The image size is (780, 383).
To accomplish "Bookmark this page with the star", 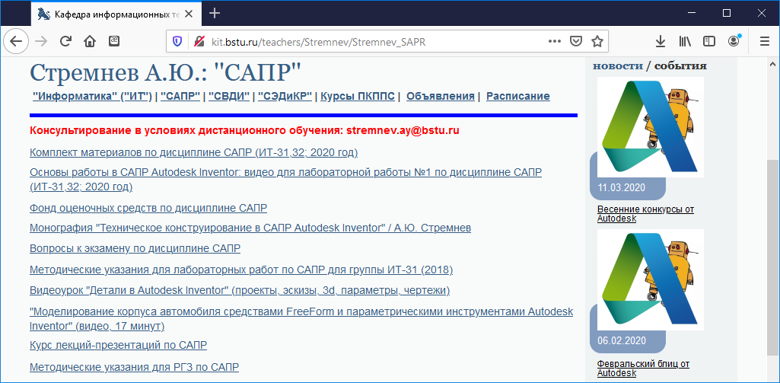I will click(x=597, y=41).
